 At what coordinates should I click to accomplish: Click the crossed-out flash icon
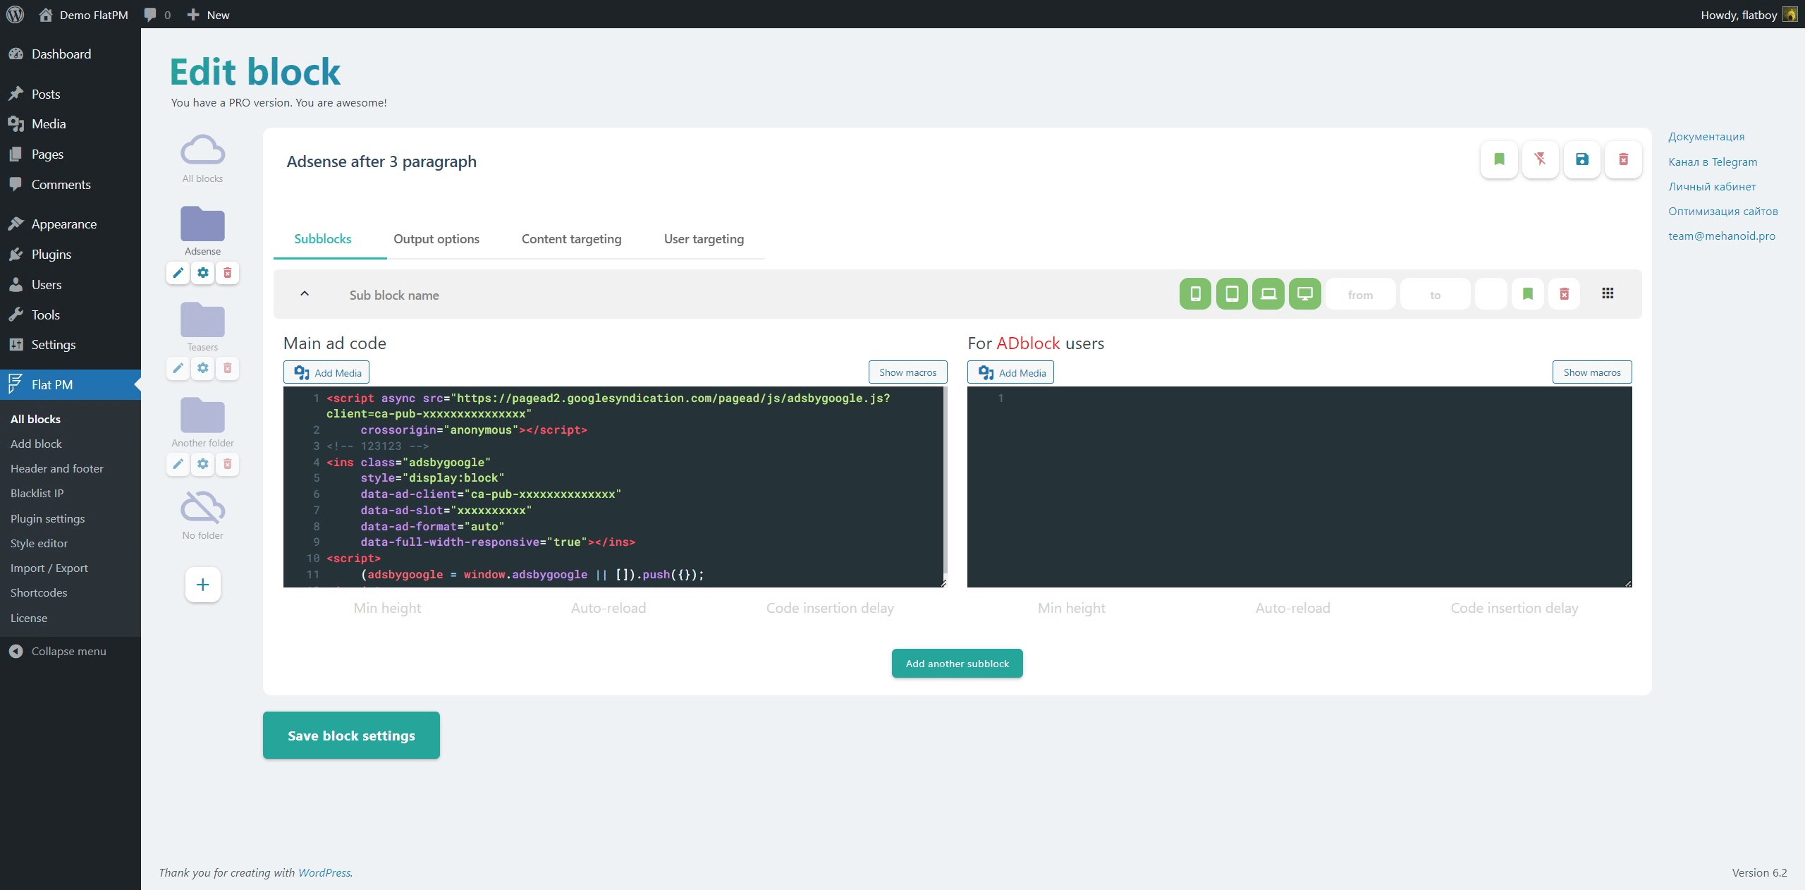click(x=1540, y=159)
